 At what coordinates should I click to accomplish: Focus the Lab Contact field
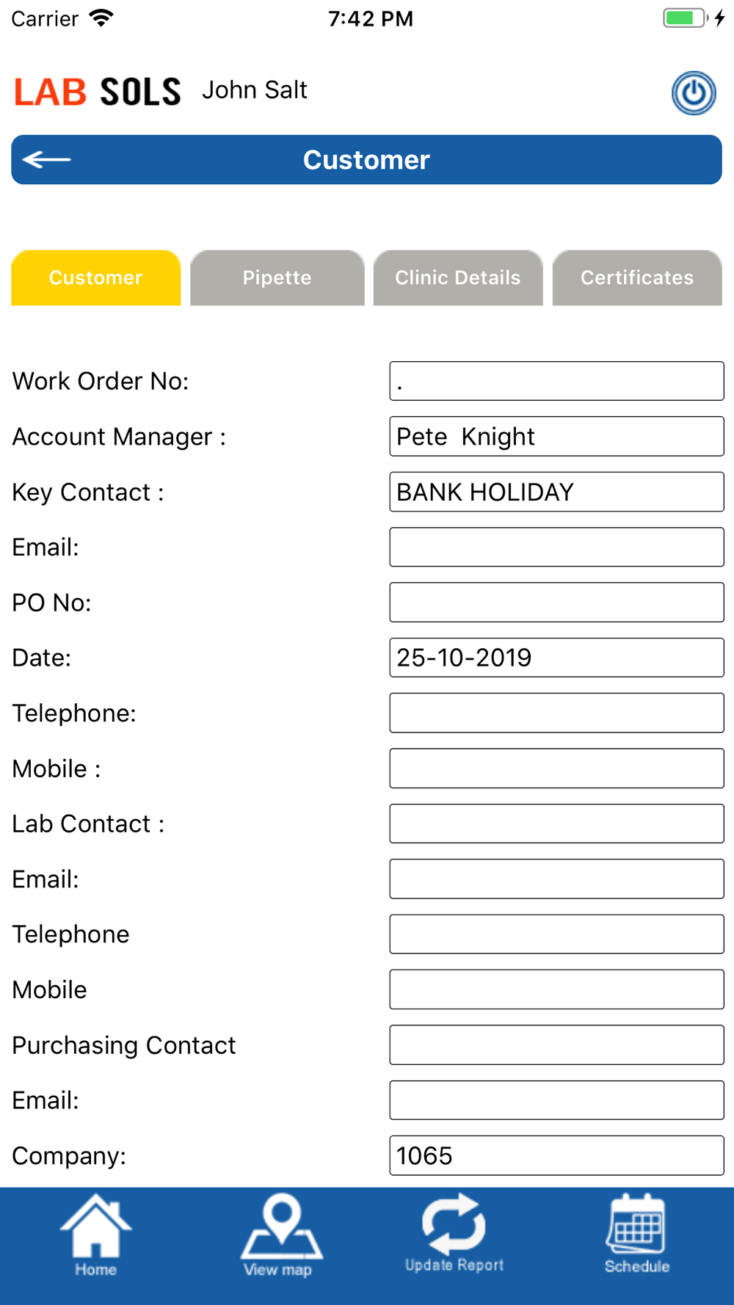[x=556, y=824]
